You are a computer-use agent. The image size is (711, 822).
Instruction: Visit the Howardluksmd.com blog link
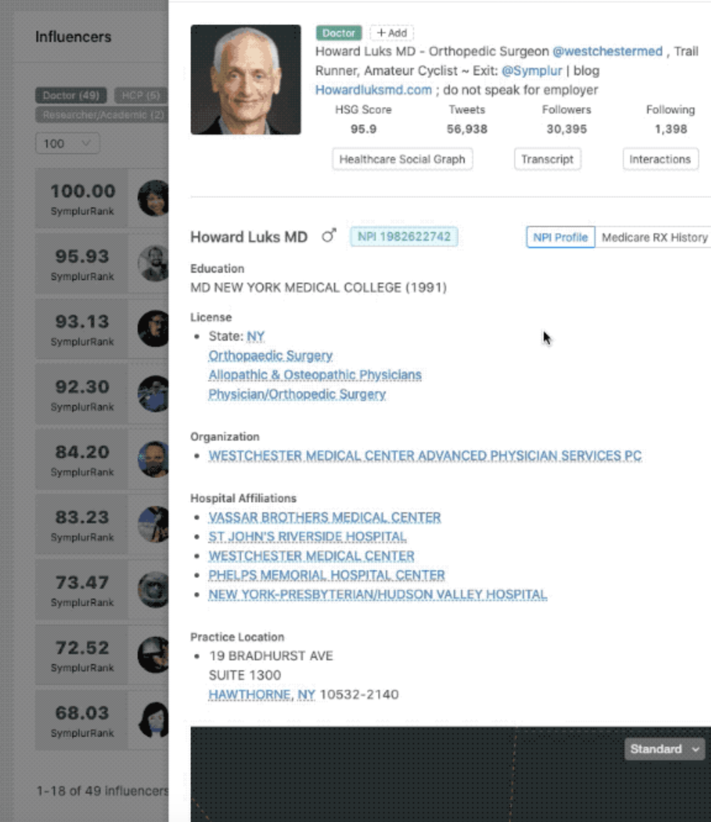click(373, 90)
